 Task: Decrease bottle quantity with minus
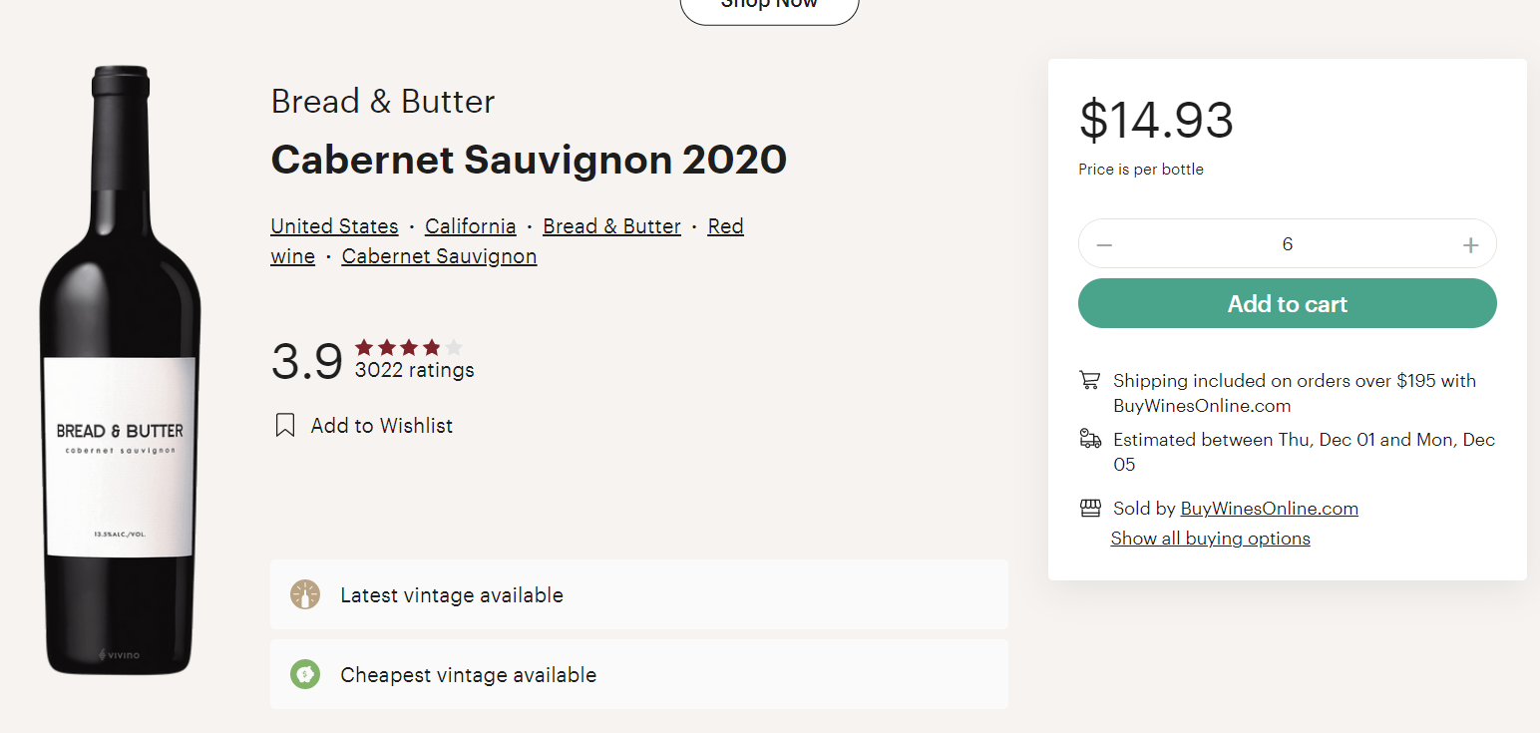coord(1104,244)
